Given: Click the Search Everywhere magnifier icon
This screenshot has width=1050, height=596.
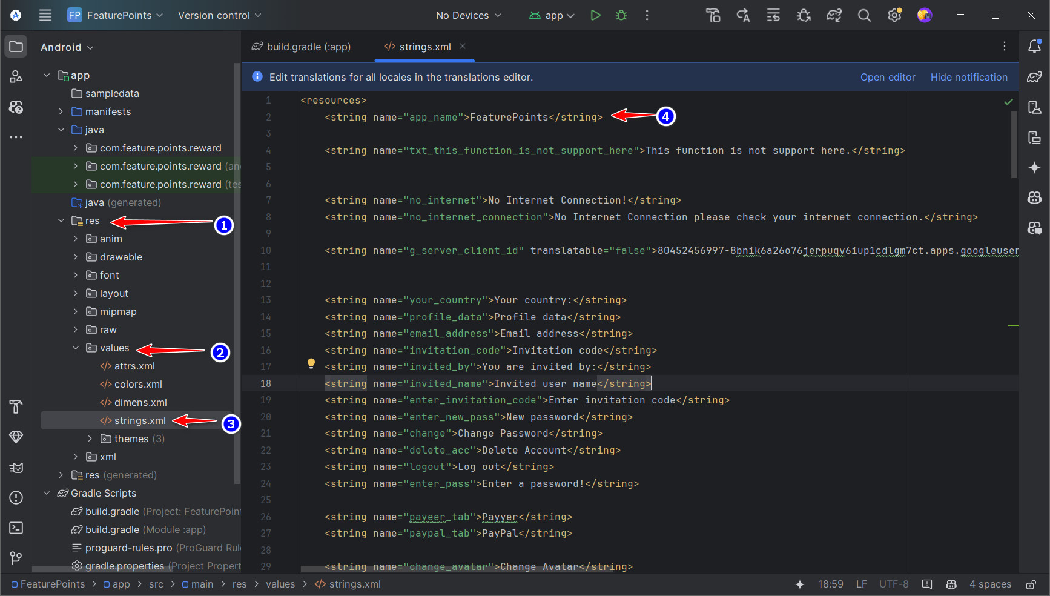Looking at the screenshot, I should pyautogui.click(x=864, y=15).
